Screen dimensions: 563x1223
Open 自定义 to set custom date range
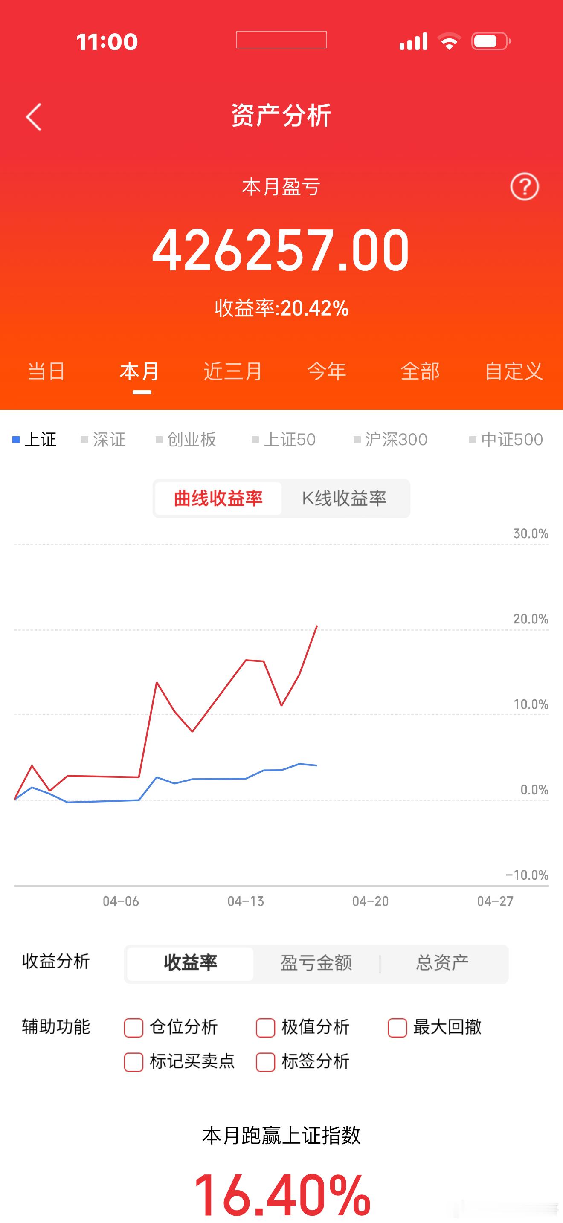[514, 372]
